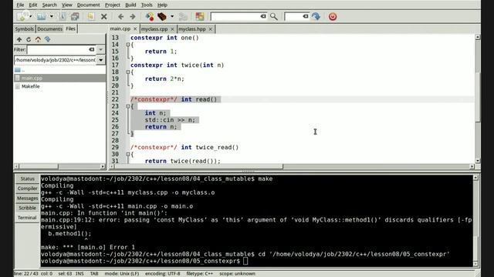
Task: Open the Edit menu
Action: point(32,5)
